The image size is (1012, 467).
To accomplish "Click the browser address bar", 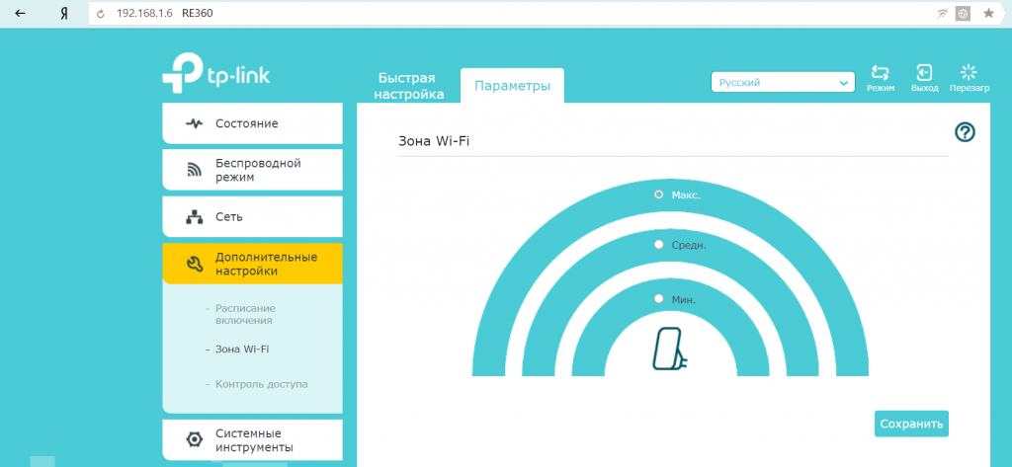I will tap(494, 14).
